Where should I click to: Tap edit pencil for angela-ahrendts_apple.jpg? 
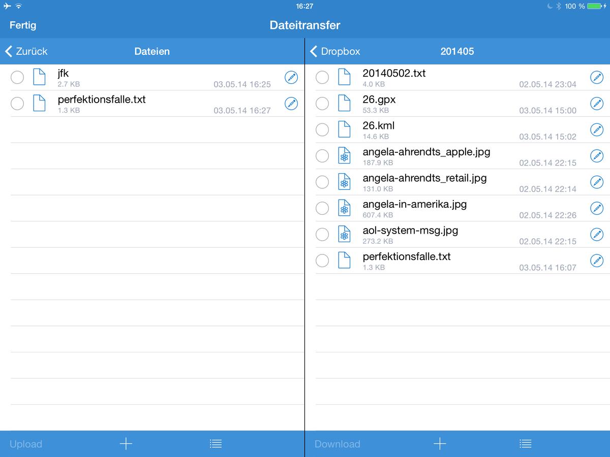597,156
